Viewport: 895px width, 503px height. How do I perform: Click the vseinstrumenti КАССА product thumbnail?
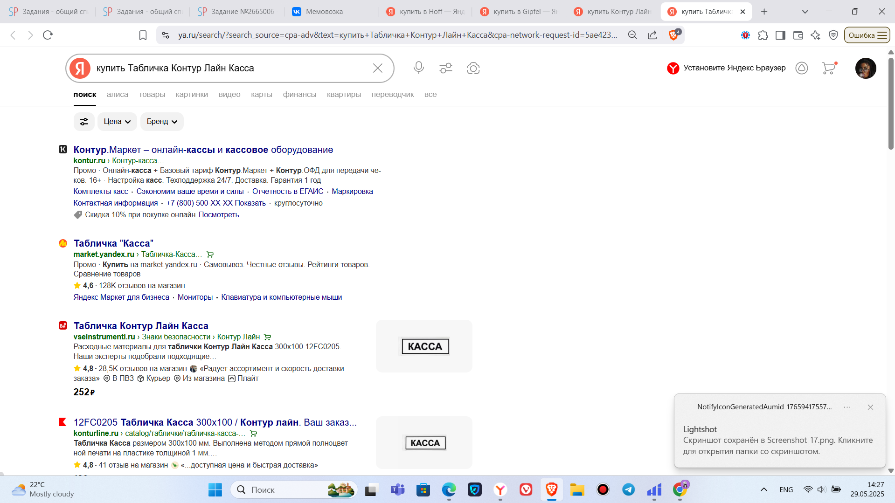pyautogui.click(x=424, y=346)
